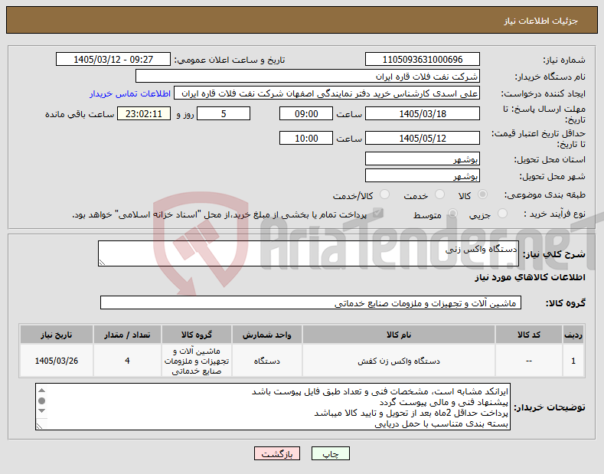Click the unit cell دستگاه

[x=267, y=361]
